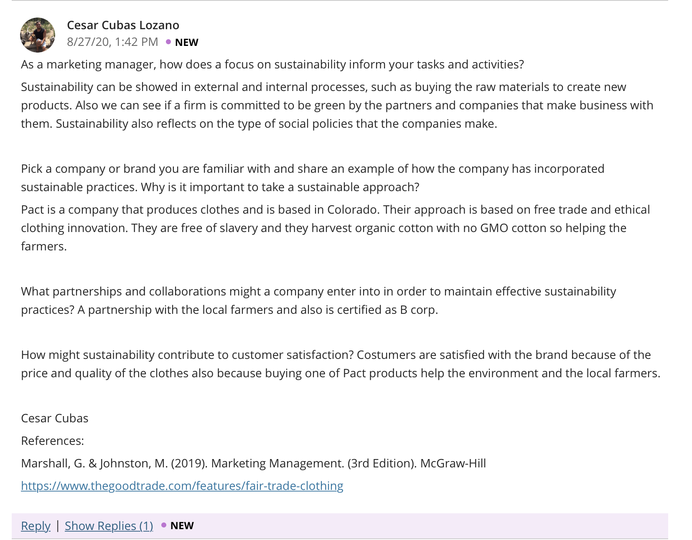Click the purple dot beside the timestamp
The width and height of the screenshot is (692, 540).
[168, 42]
